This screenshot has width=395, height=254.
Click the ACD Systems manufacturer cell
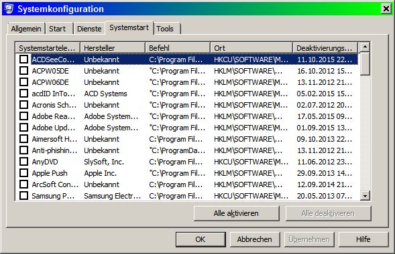point(105,94)
